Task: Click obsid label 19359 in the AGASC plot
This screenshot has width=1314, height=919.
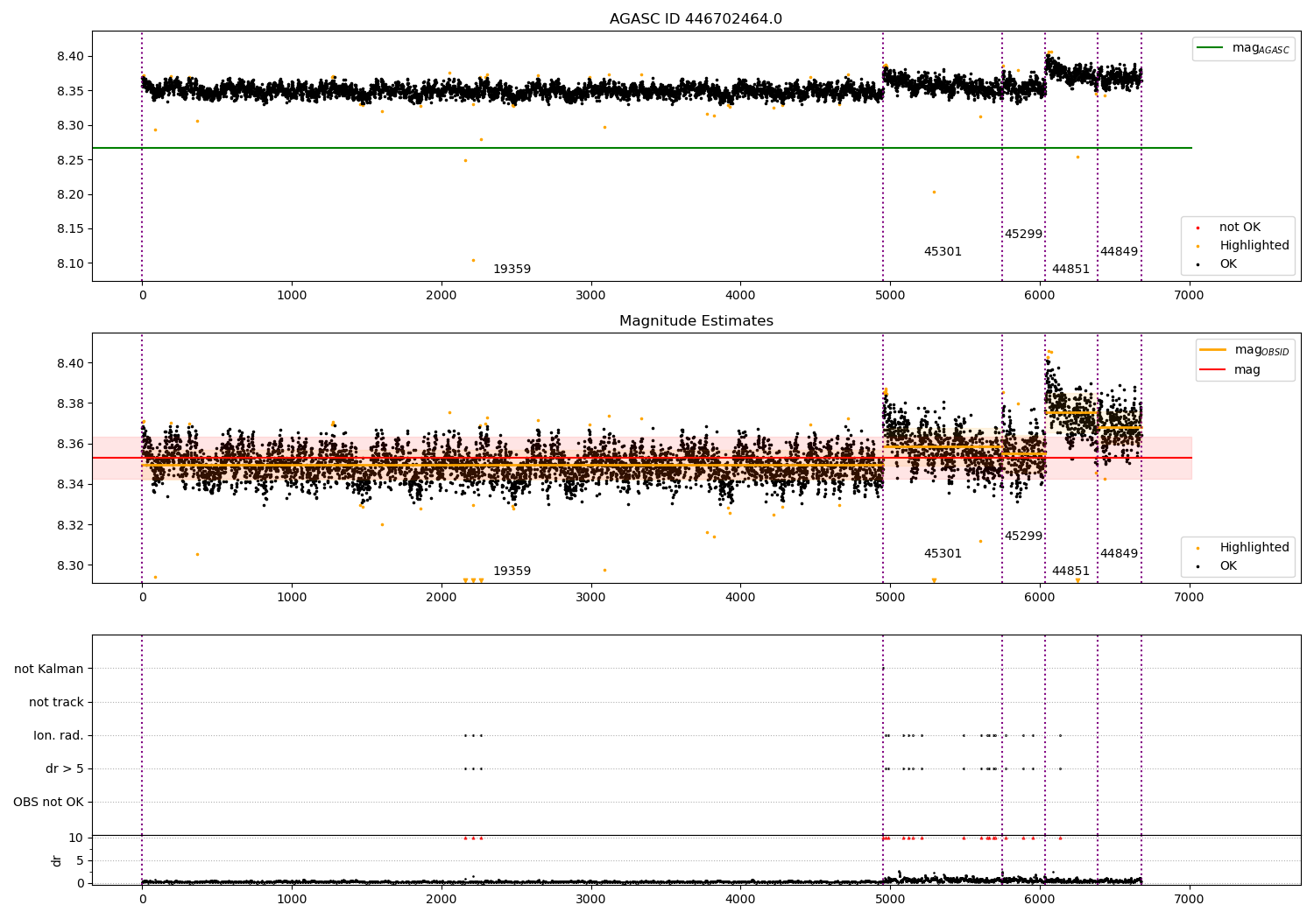Action: pyautogui.click(x=512, y=270)
